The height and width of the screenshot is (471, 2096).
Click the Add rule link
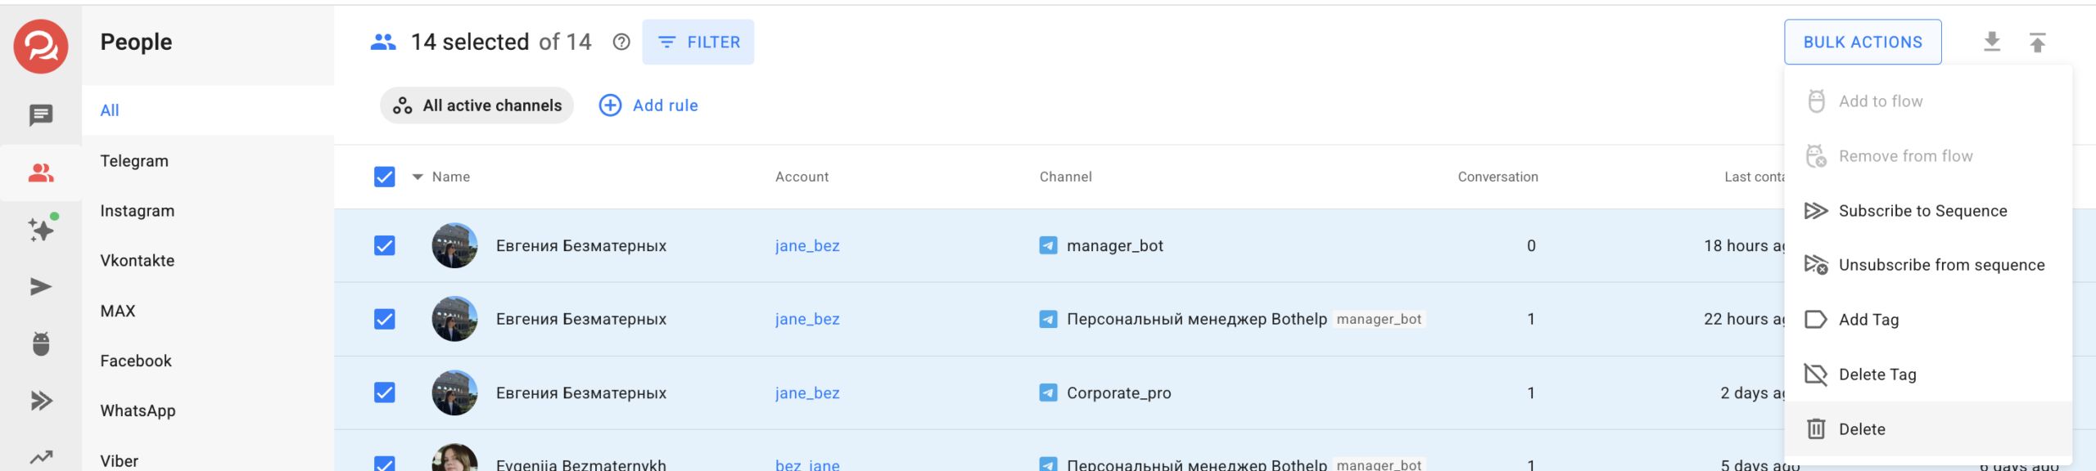648,105
